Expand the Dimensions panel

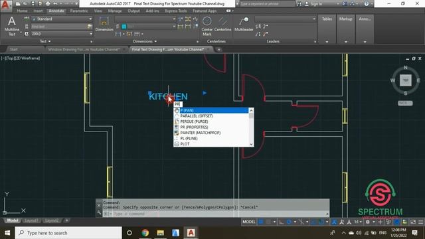(145, 41)
